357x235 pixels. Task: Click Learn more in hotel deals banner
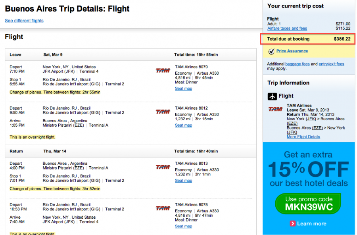pos(311,223)
